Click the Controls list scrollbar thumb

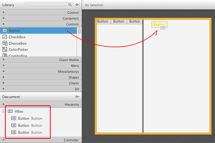click(79, 31)
